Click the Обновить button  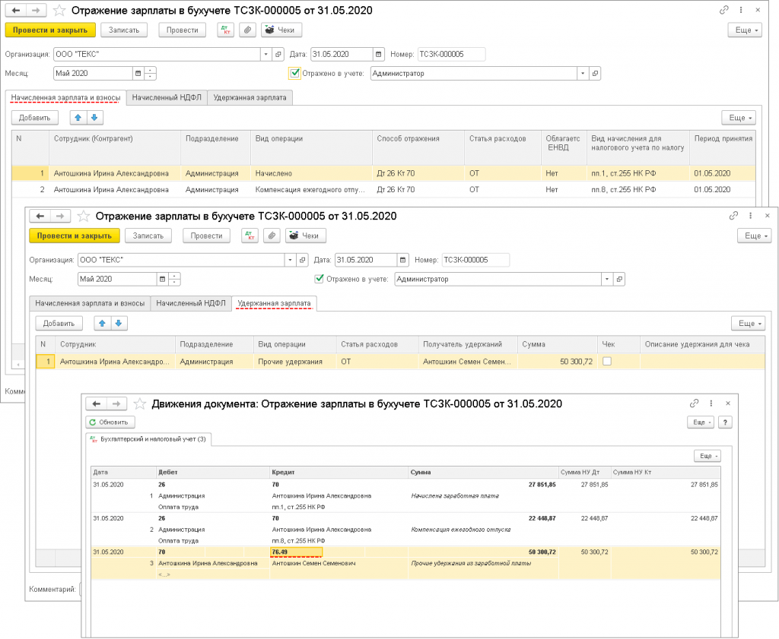click(x=111, y=422)
